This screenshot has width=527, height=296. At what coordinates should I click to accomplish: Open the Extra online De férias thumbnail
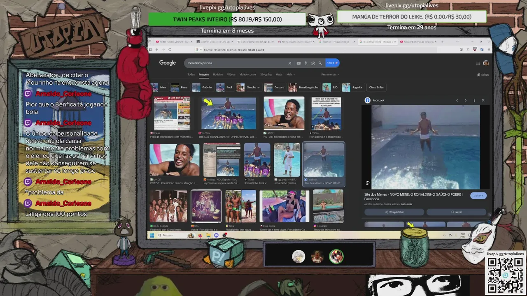pos(283,206)
